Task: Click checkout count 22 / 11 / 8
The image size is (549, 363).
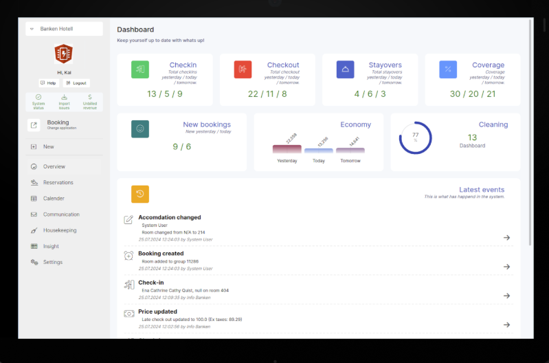Action: pos(267,94)
